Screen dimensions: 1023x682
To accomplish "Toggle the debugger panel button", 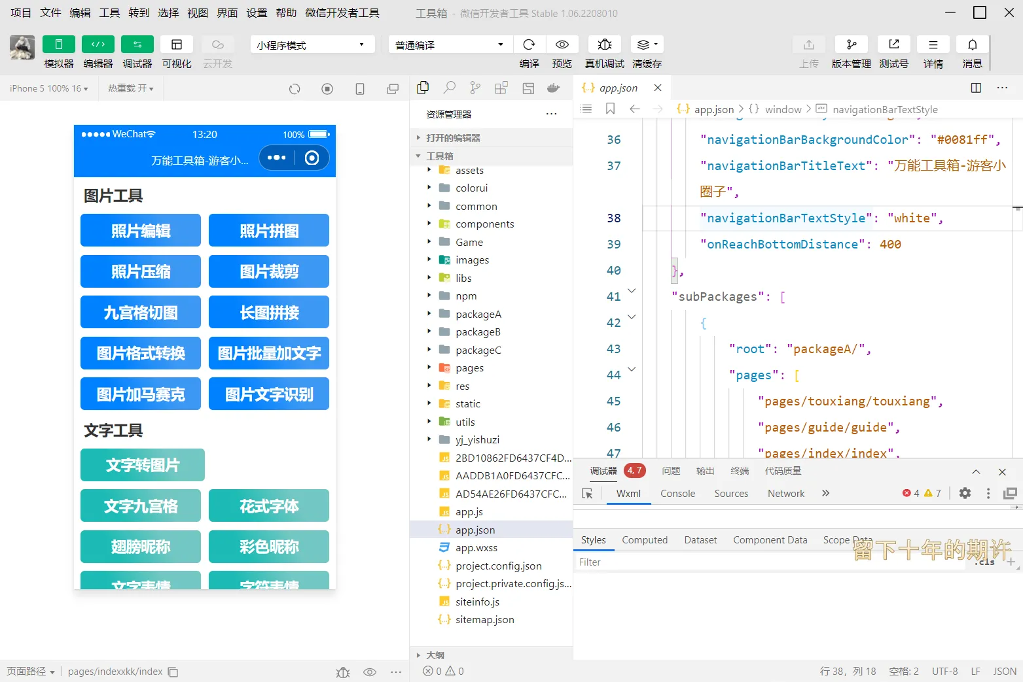I will 137,44.
